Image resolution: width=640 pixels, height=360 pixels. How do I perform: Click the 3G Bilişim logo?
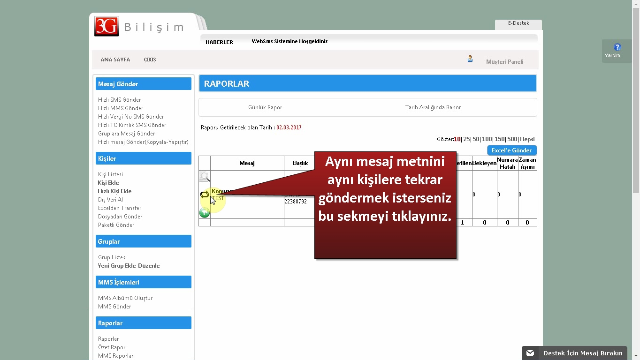pyautogui.click(x=139, y=27)
